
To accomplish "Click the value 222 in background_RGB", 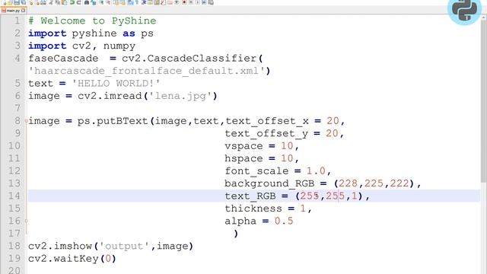I will coord(399,183).
